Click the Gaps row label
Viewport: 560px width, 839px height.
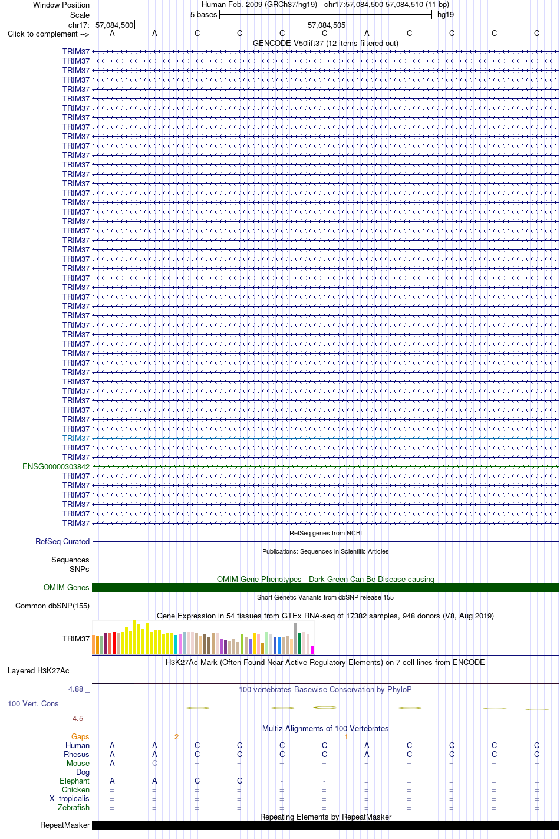pyautogui.click(x=80, y=736)
